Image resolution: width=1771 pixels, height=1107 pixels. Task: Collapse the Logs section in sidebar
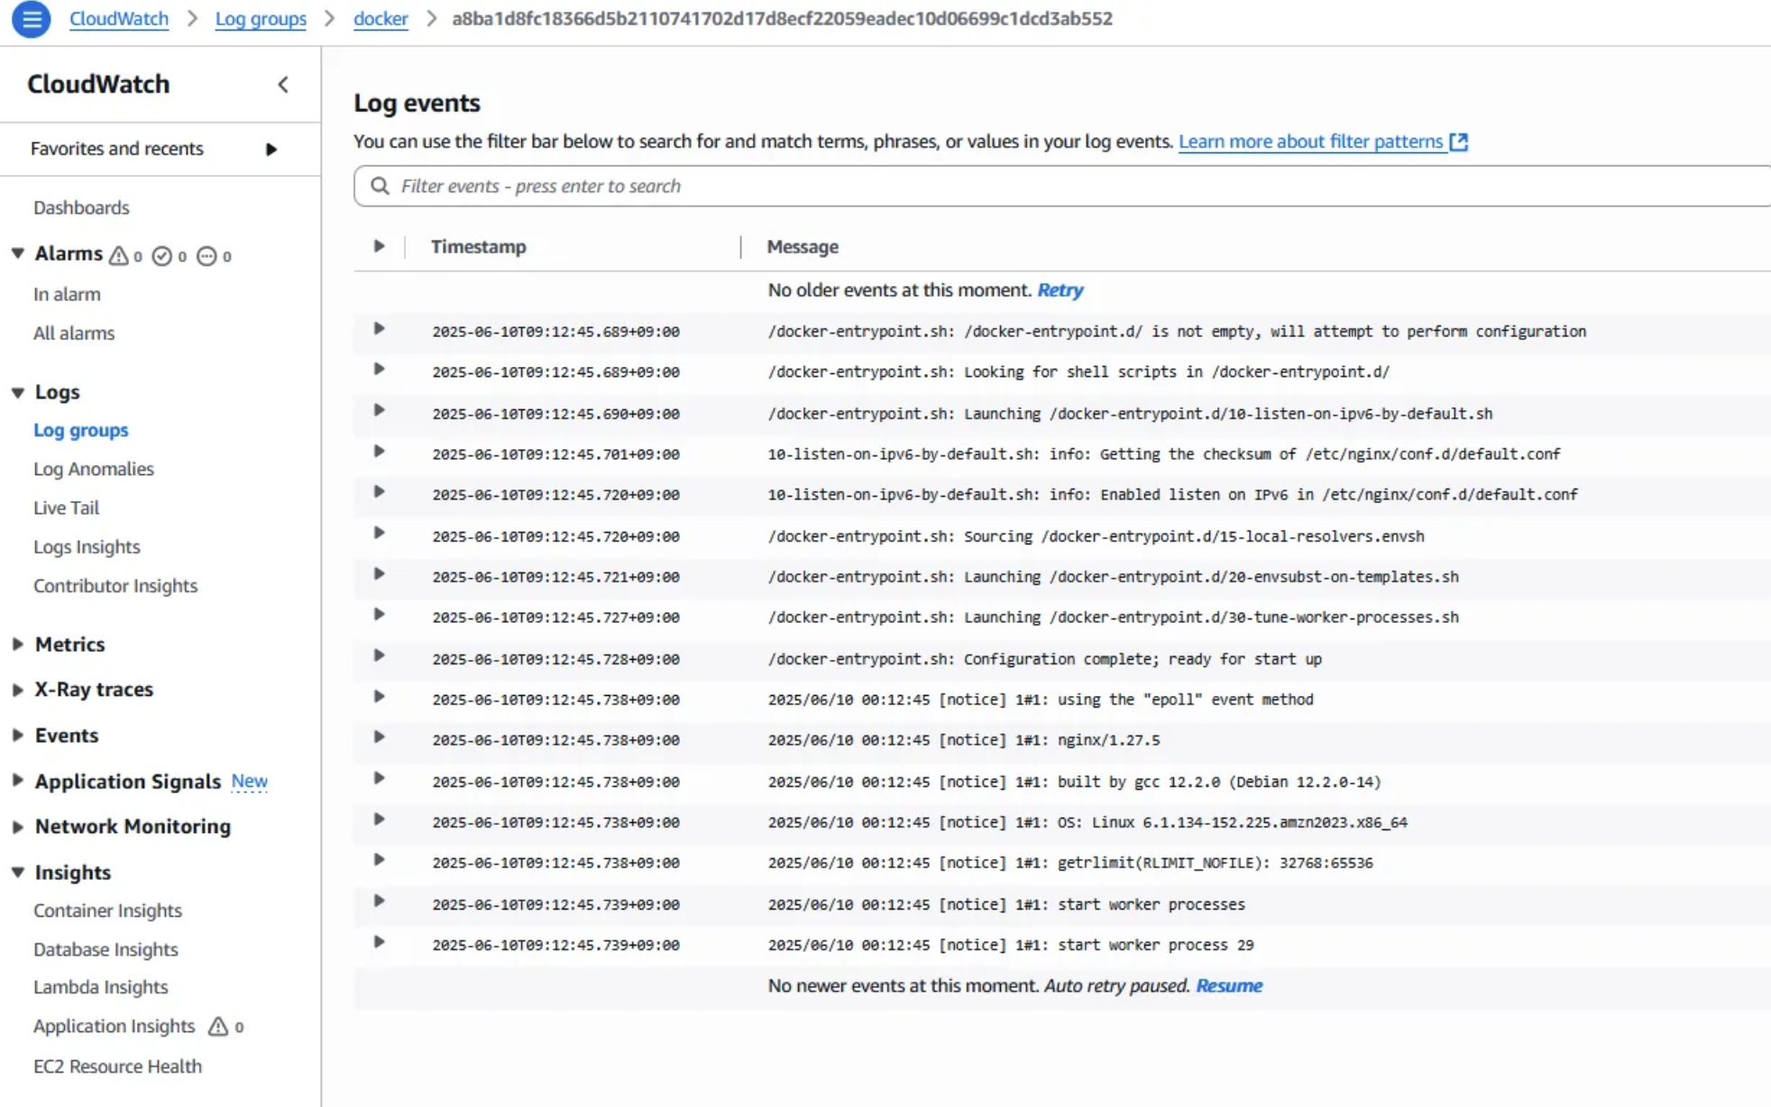[x=18, y=392]
